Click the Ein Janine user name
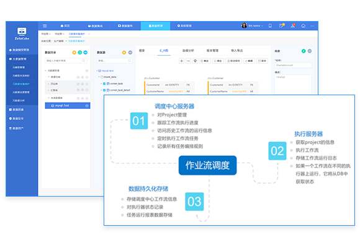This screenshot has height=235, width=360. 254,26
